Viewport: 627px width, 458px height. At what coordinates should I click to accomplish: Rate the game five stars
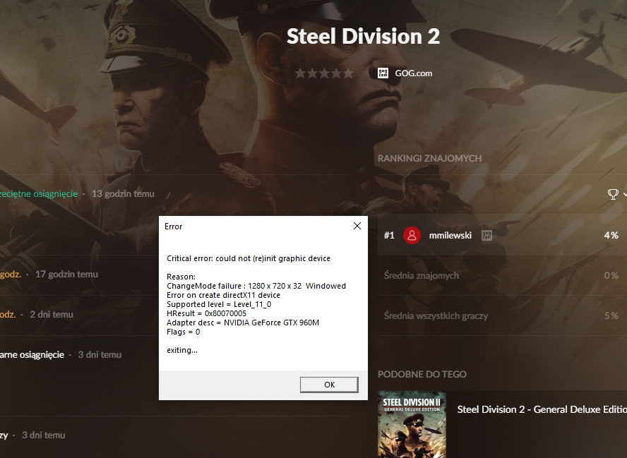(x=349, y=73)
